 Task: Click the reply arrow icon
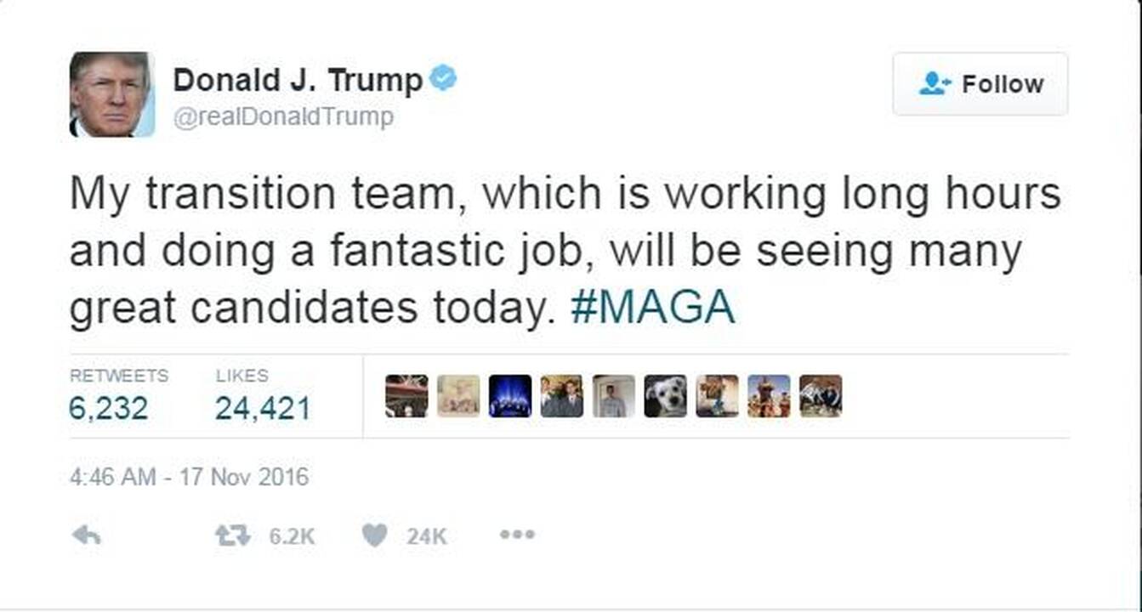tap(86, 535)
